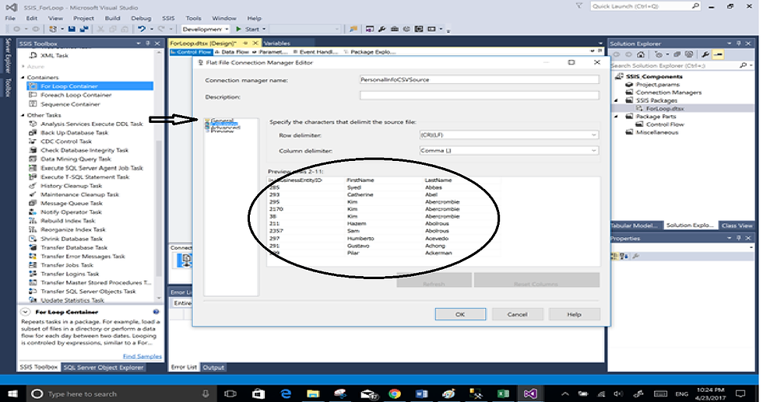
Task: Click the Home icon in Solution Explorer
Action: [x=641, y=54]
